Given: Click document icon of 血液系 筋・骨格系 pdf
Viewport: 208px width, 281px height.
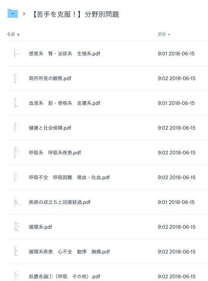Looking at the screenshot, I should 16,103.
